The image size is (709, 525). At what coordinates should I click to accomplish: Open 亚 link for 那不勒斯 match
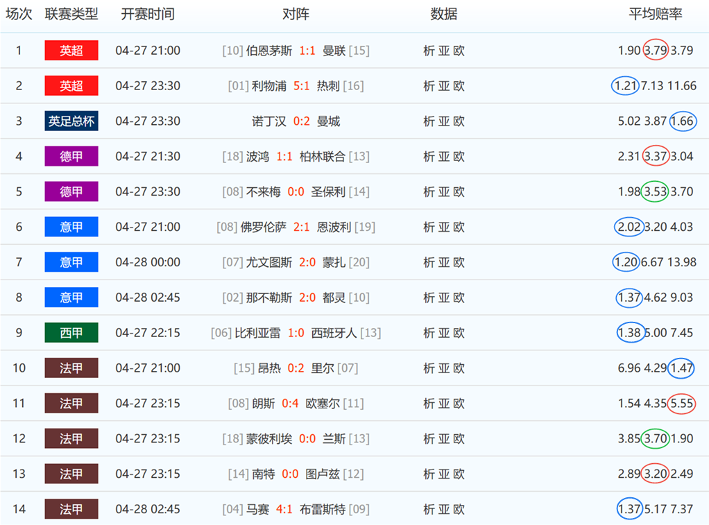443,298
